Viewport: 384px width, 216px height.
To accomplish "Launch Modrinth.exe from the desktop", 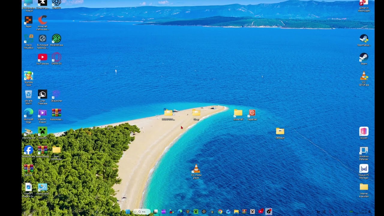I will [x=56, y=40].
